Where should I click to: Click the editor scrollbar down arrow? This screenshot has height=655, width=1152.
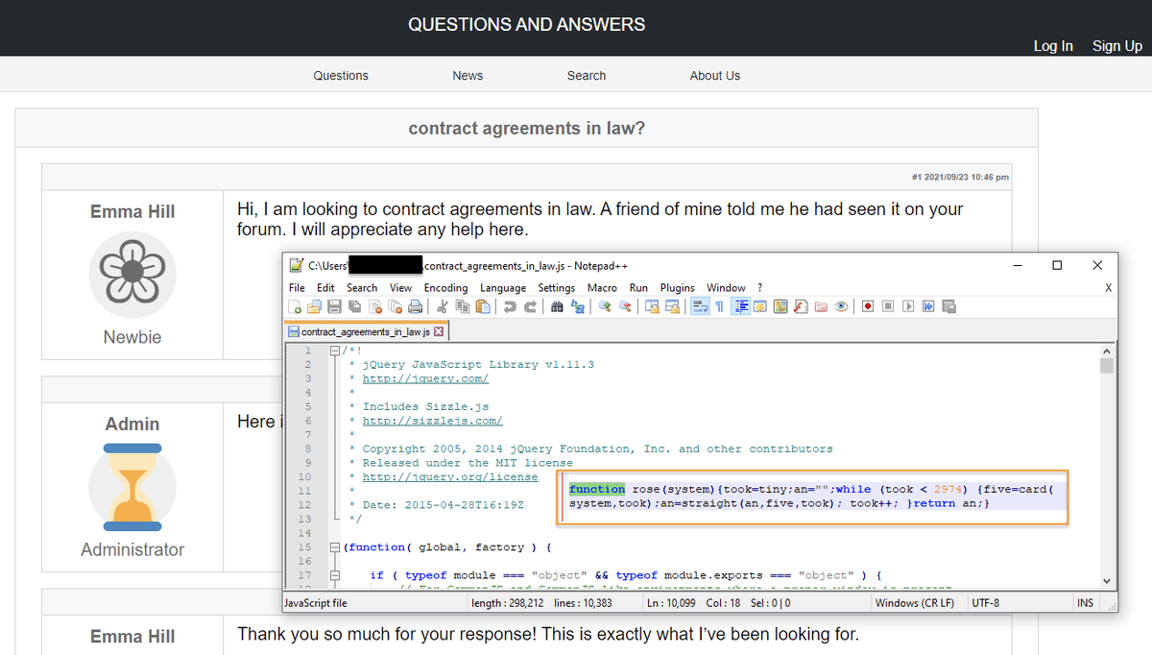(x=1107, y=580)
